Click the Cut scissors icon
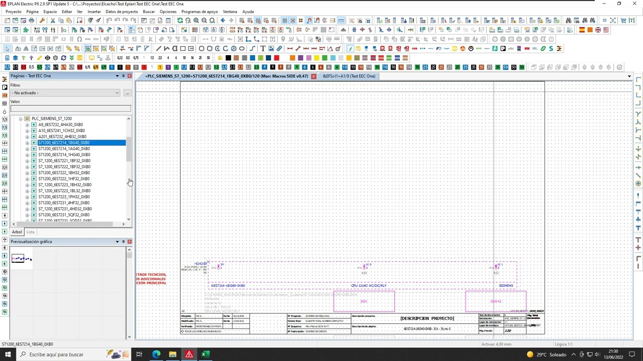Screen dimensions: 643x361 point(53,20)
